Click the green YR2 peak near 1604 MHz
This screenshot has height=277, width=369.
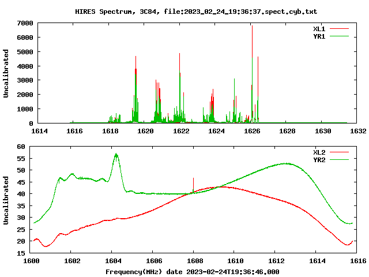coord(116,155)
